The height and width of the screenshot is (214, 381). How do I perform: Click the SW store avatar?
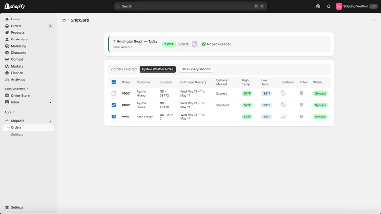(339, 6)
